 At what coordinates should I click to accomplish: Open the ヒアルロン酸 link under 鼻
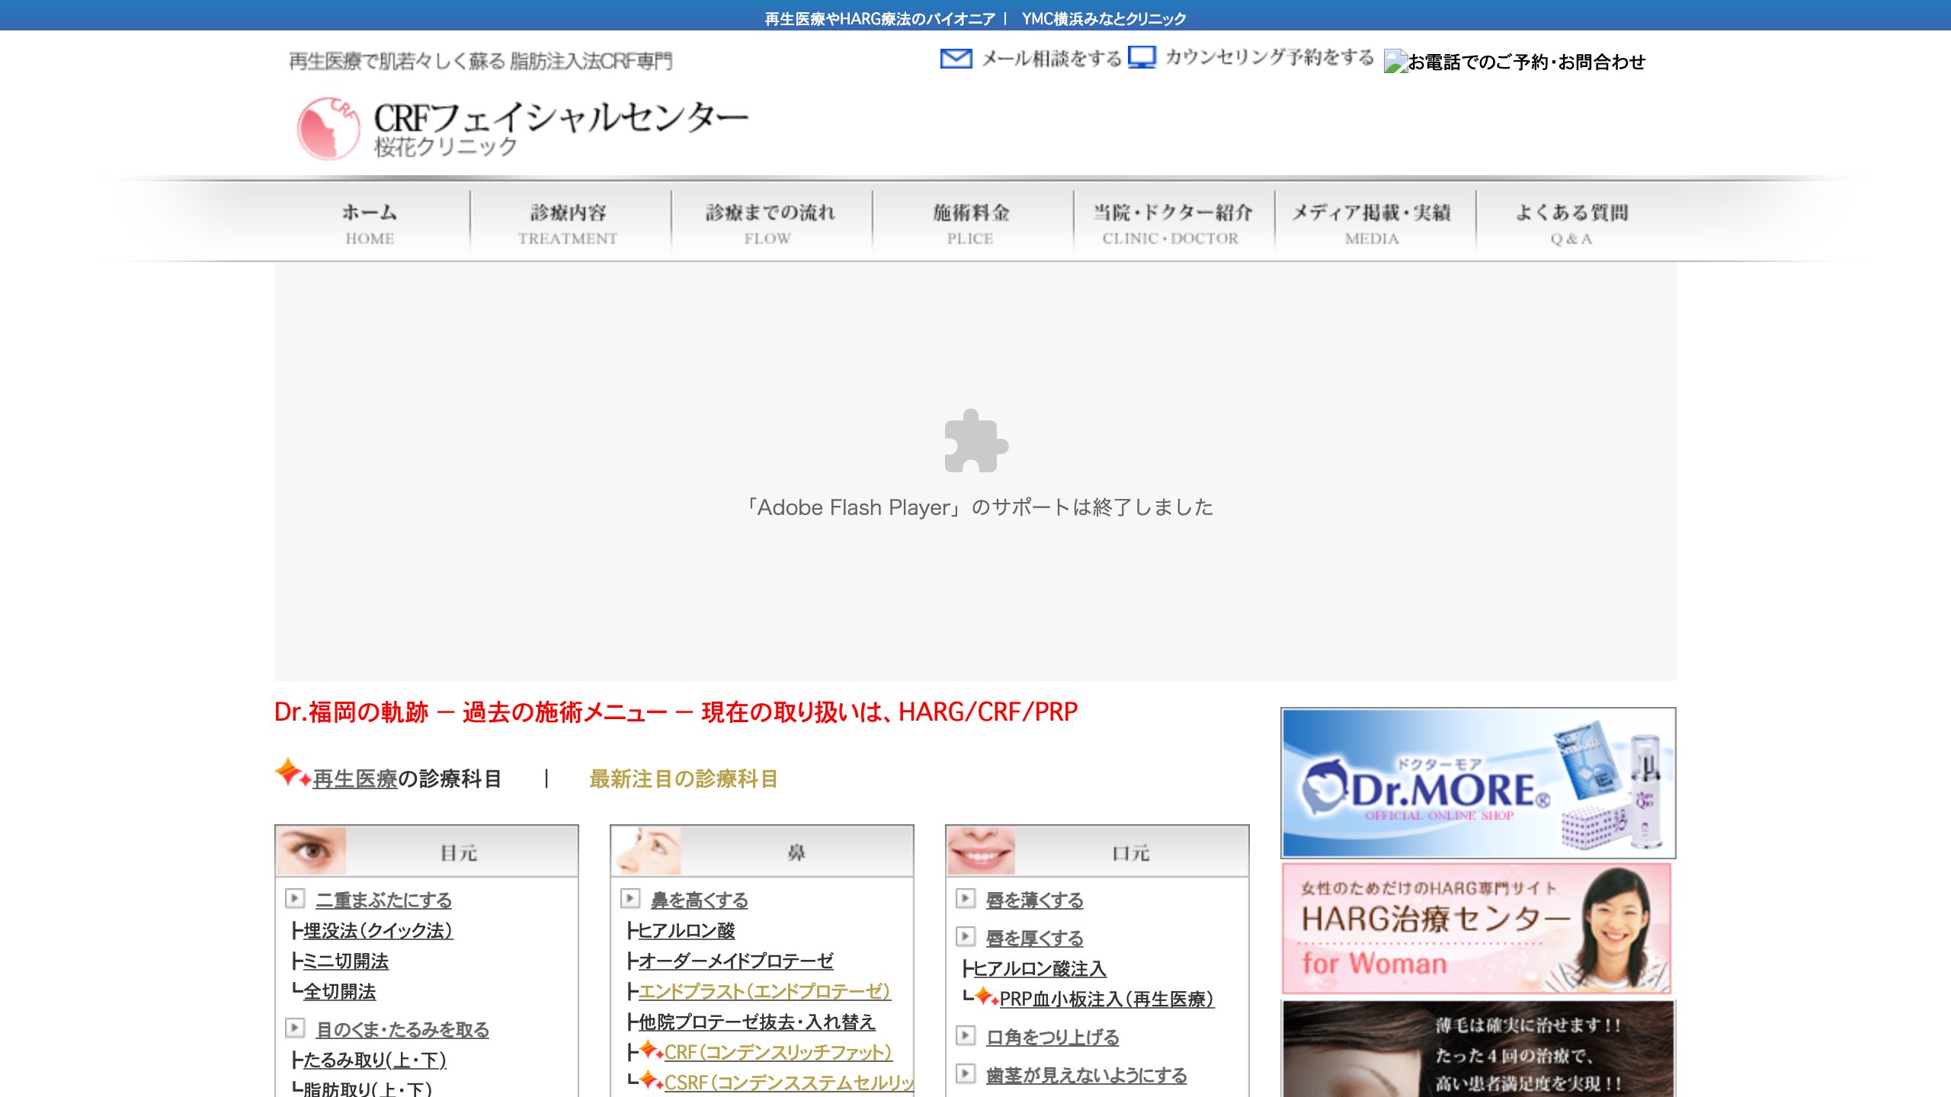[687, 930]
